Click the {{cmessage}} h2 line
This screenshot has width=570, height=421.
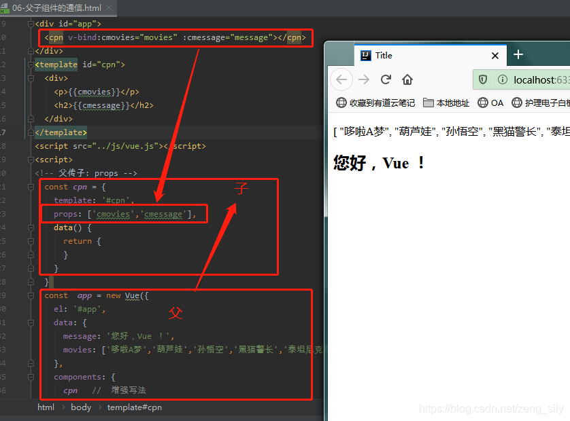tap(103, 105)
